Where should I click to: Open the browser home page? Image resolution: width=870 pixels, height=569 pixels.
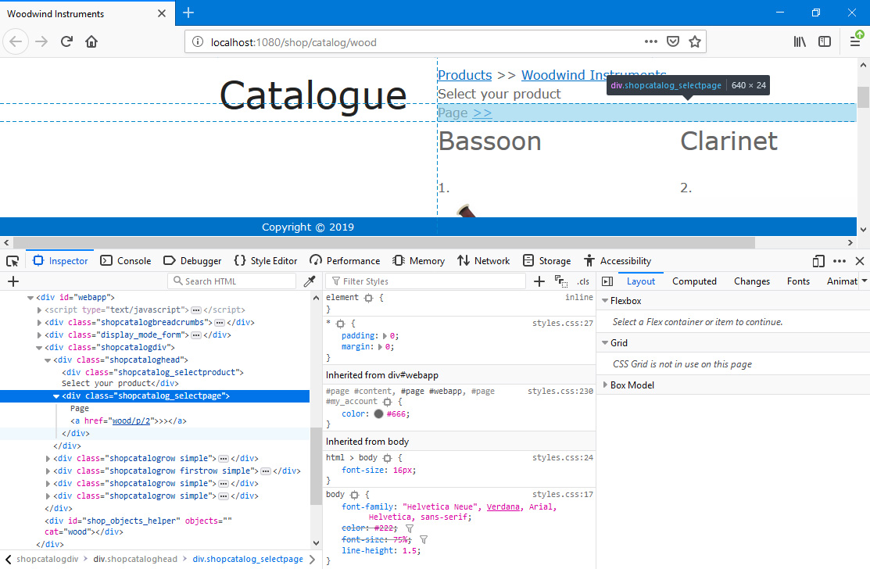click(91, 41)
